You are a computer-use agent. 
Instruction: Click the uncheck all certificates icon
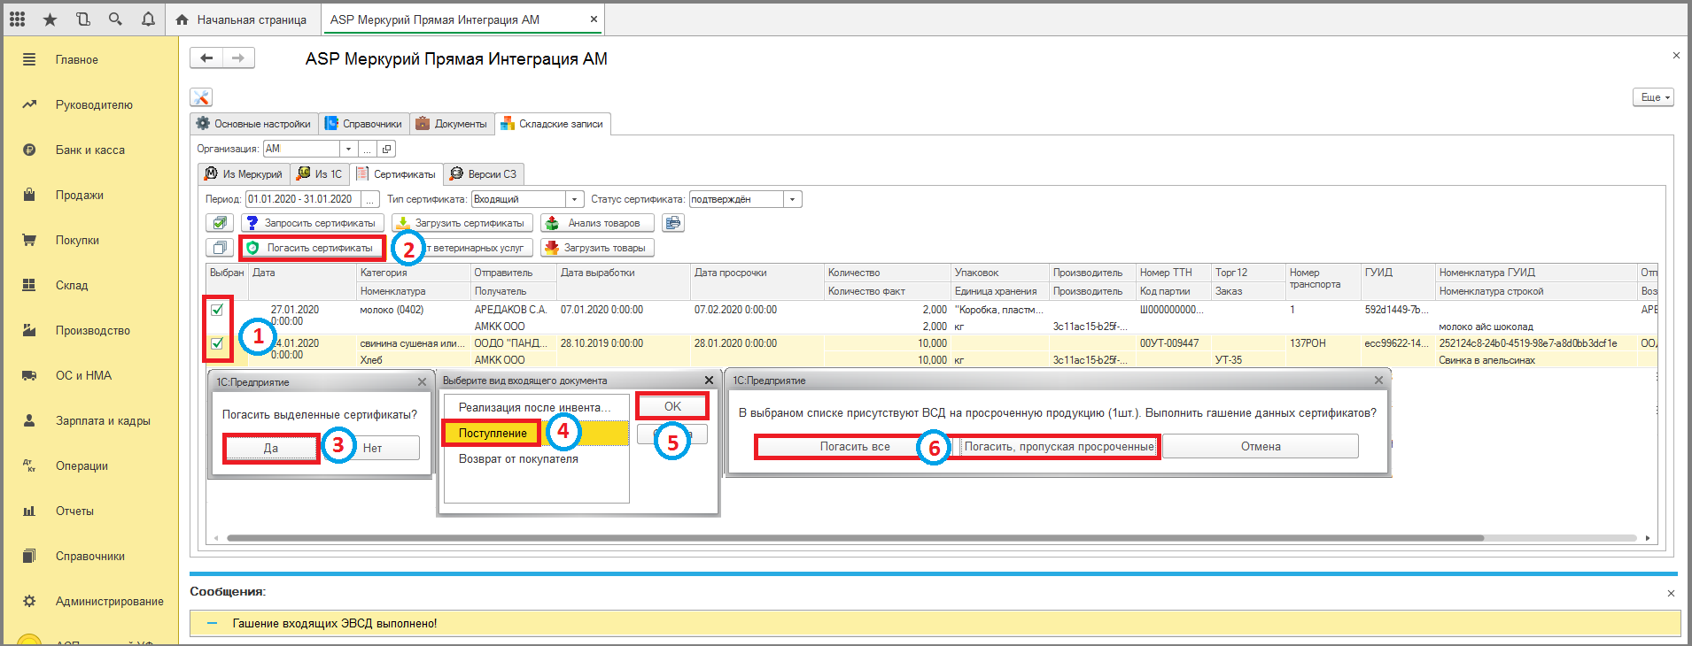coord(220,248)
